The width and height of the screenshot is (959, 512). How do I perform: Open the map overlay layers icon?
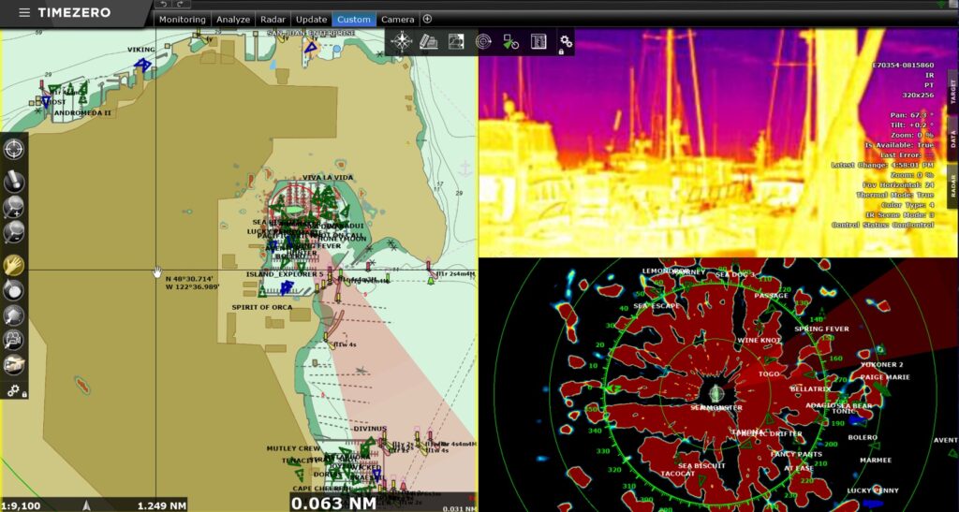[x=456, y=41]
